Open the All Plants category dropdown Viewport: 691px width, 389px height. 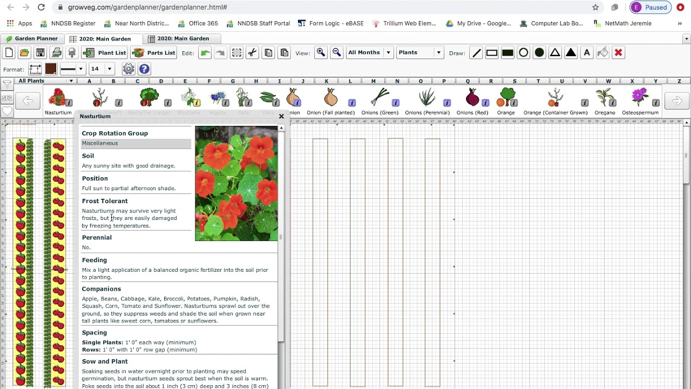click(45, 81)
